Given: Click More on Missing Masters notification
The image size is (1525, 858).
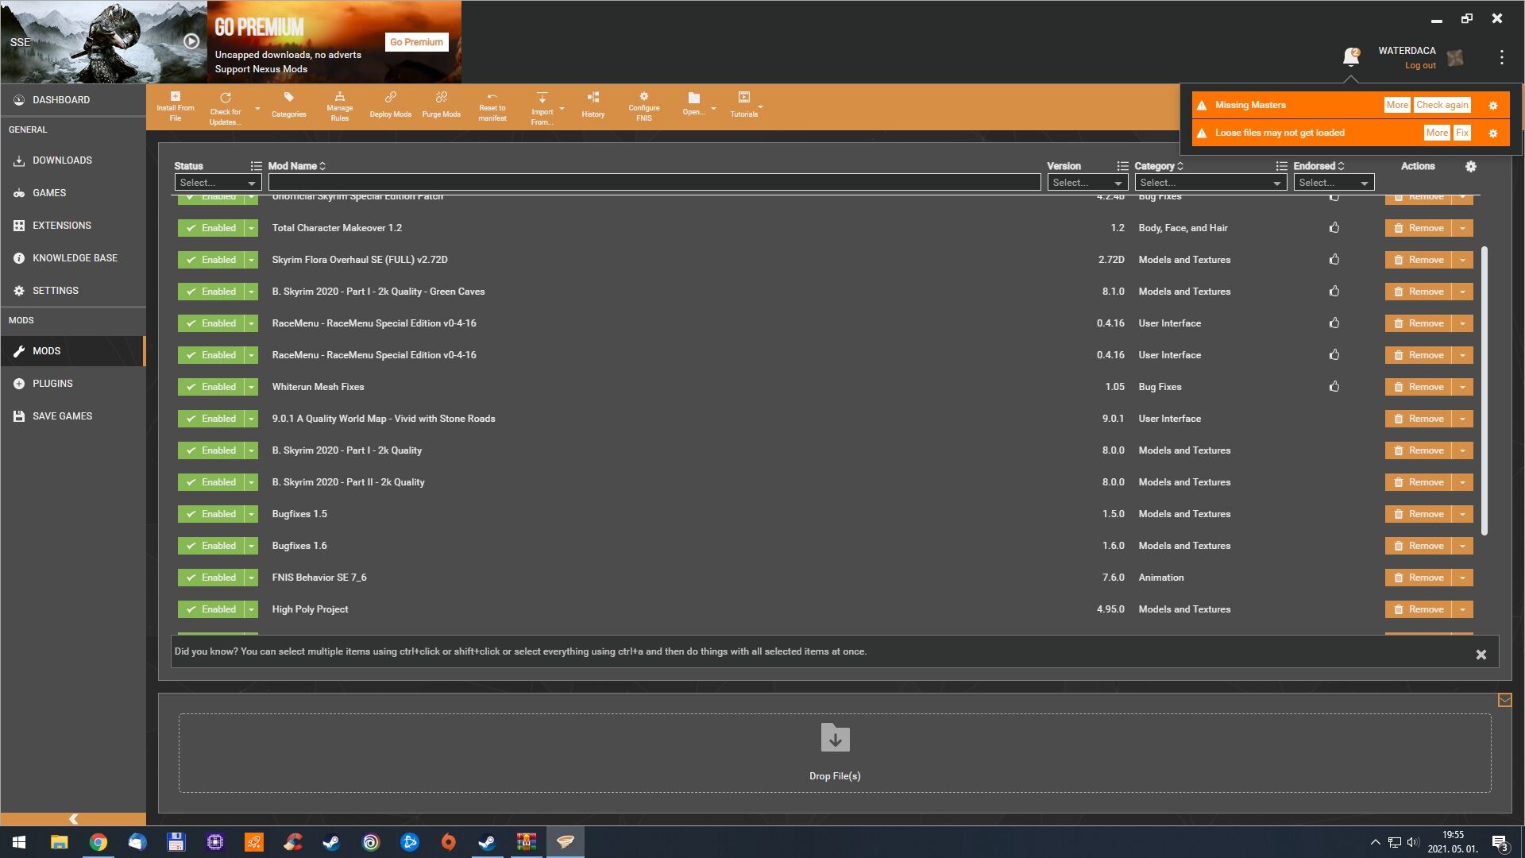Looking at the screenshot, I should 1397,105.
